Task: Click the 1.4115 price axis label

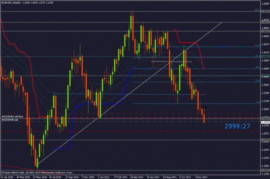Action: click(265, 52)
